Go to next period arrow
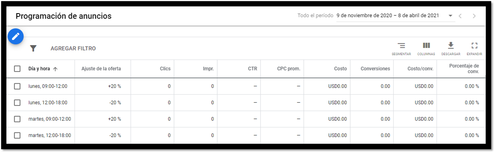 coord(474,16)
